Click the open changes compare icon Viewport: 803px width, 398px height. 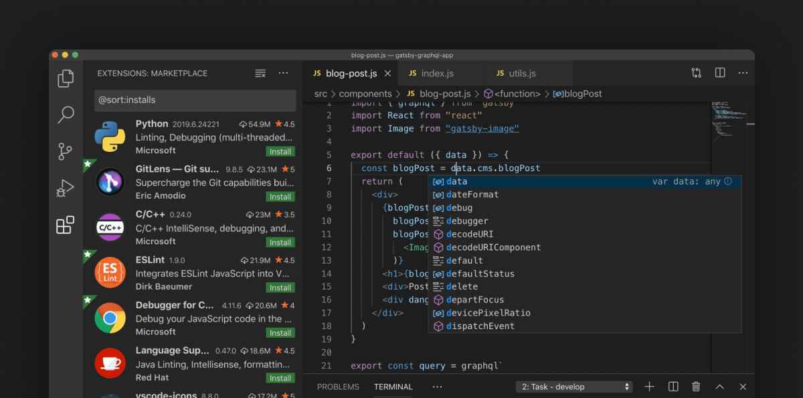(696, 73)
